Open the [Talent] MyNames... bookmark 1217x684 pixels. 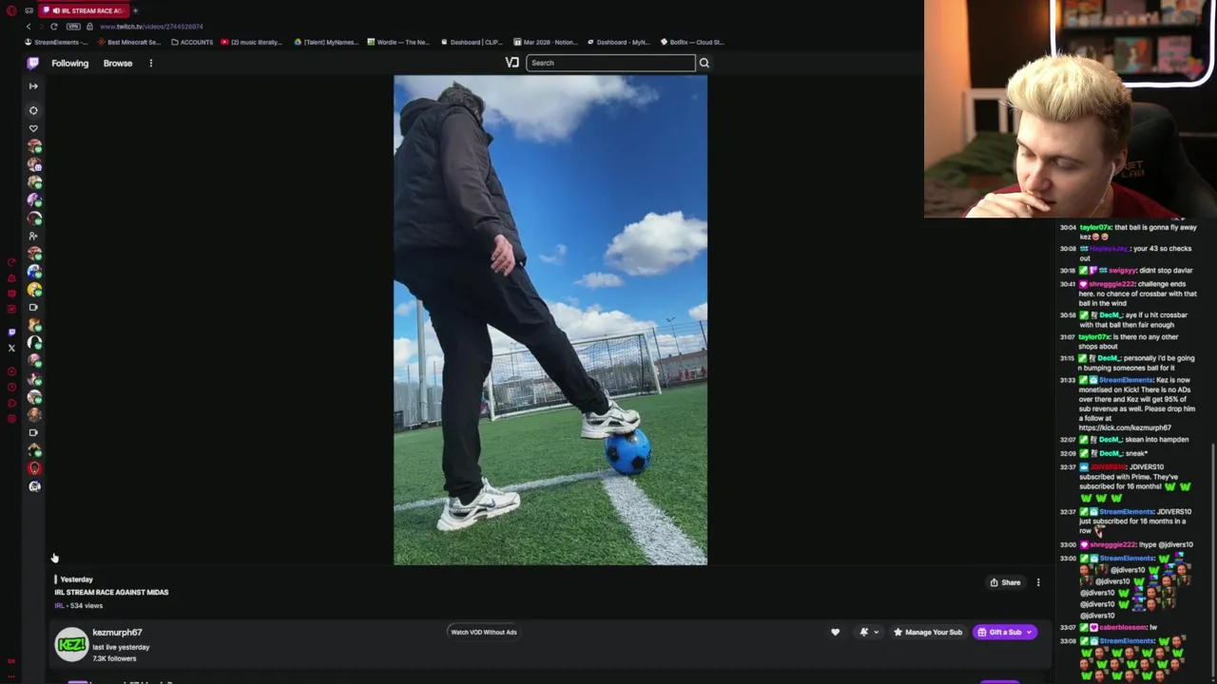[x=326, y=42]
